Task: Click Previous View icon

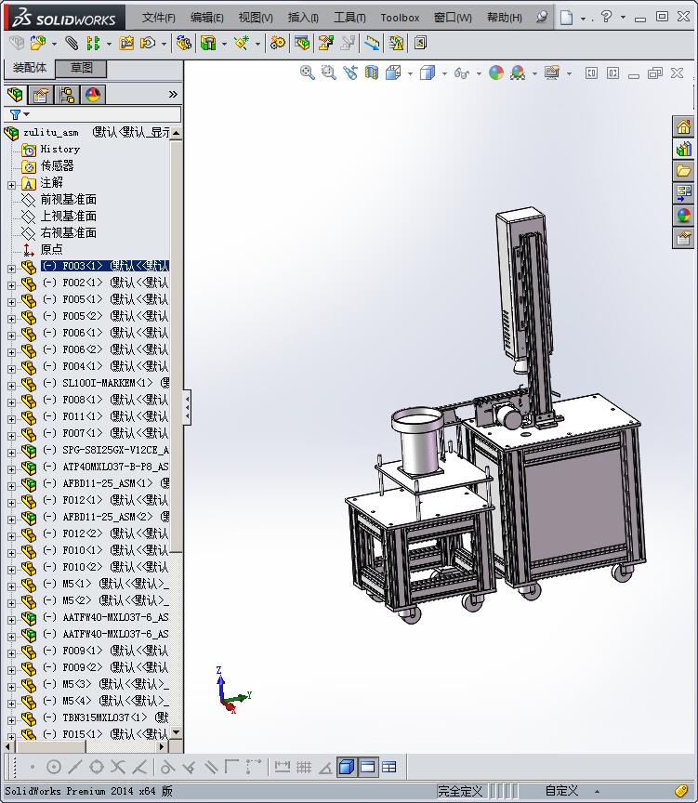Action: (350, 72)
